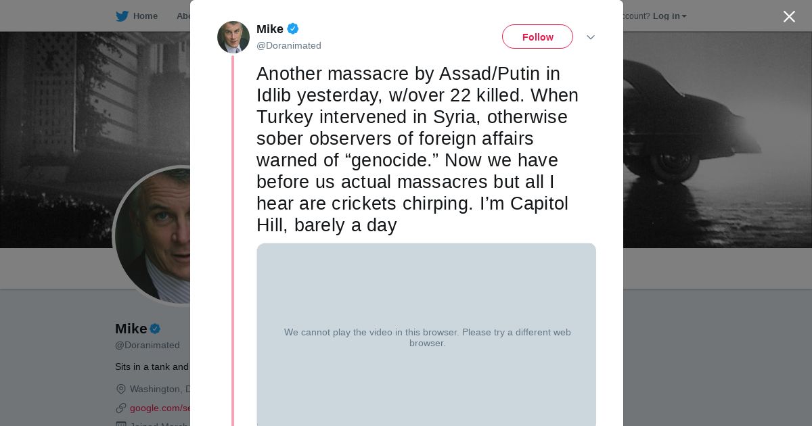Click the Mike name in the tweet header
Image resolution: width=812 pixels, height=426 pixels.
[x=270, y=29]
